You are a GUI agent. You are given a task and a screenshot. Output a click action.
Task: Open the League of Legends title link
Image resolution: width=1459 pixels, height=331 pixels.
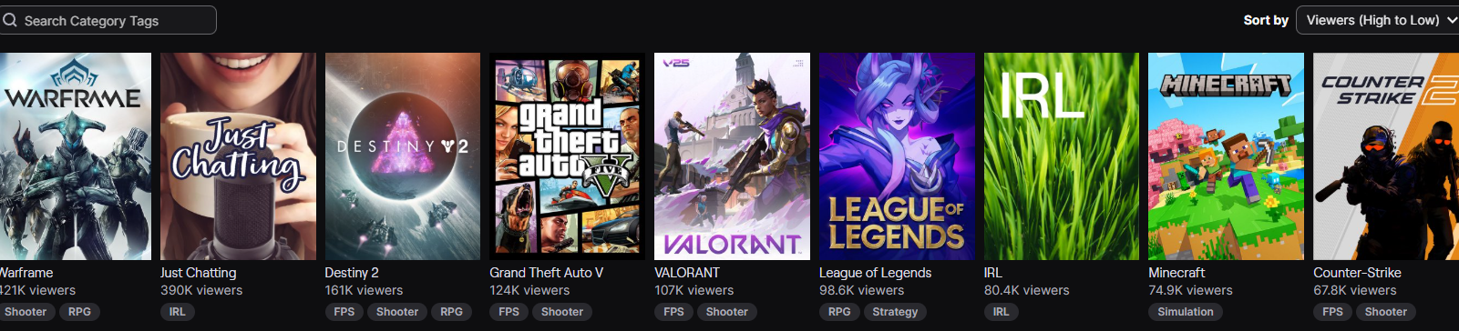tap(875, 273)
